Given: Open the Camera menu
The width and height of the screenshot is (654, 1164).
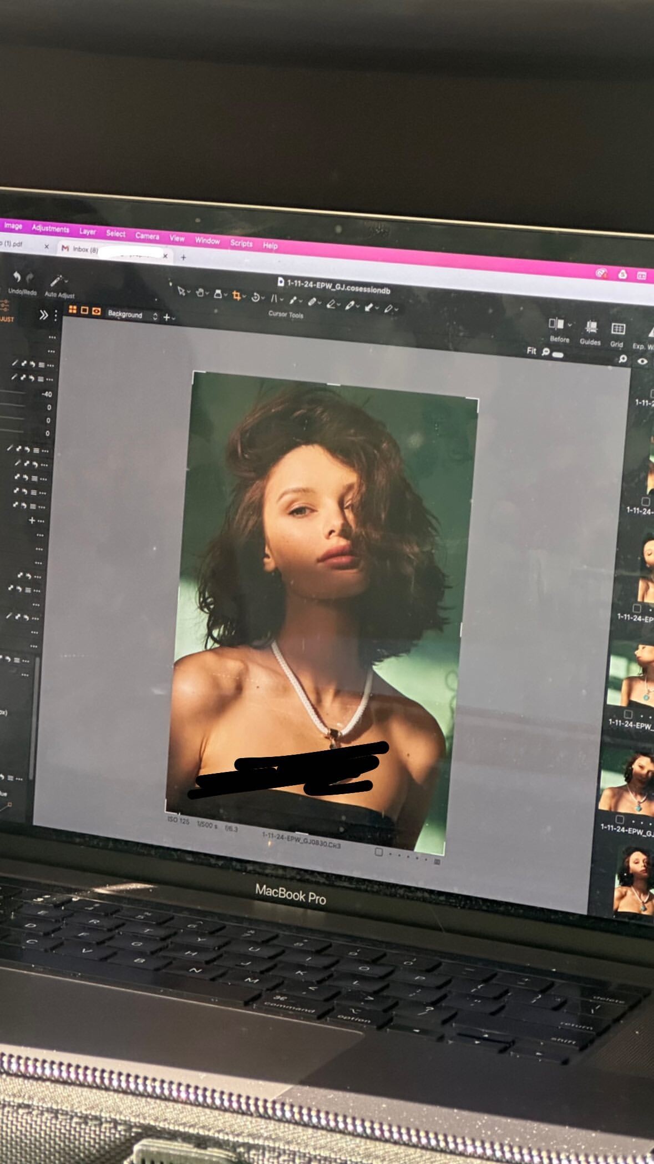Looking at the screenshot, I should pos(147,235).
